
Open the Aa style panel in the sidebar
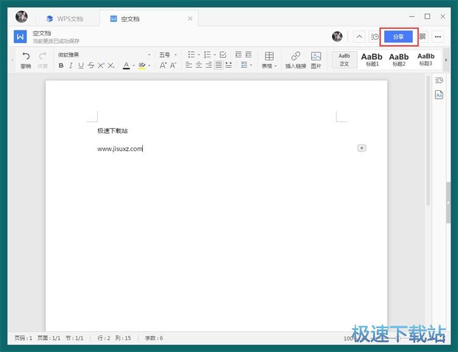click(x=439, y=95)
